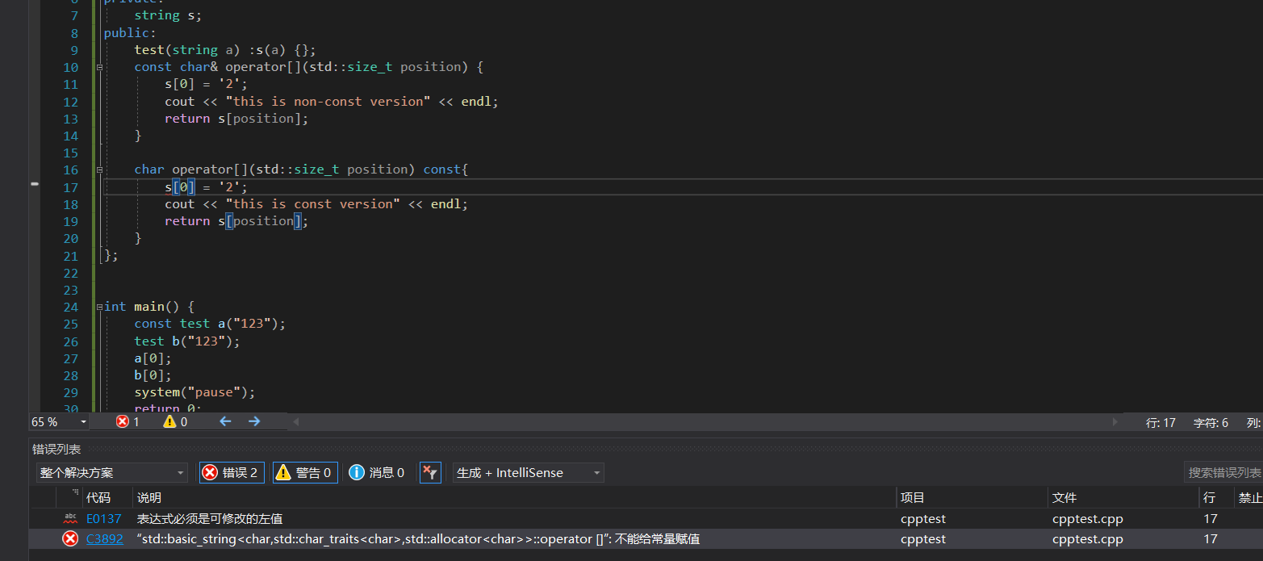Click the 搜索错误列表 search field
This screenshot has width=1263, height=561.
click(1223, 473)
